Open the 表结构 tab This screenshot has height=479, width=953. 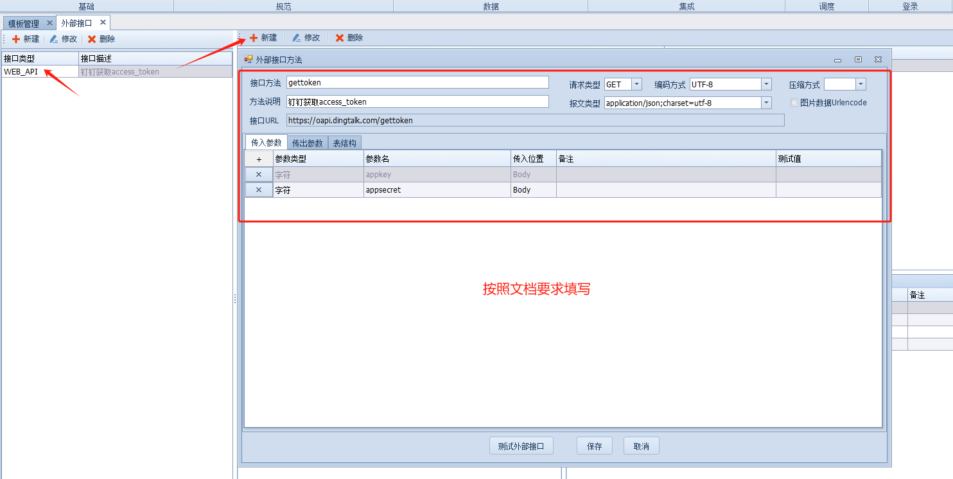click(x=344, y=143)
